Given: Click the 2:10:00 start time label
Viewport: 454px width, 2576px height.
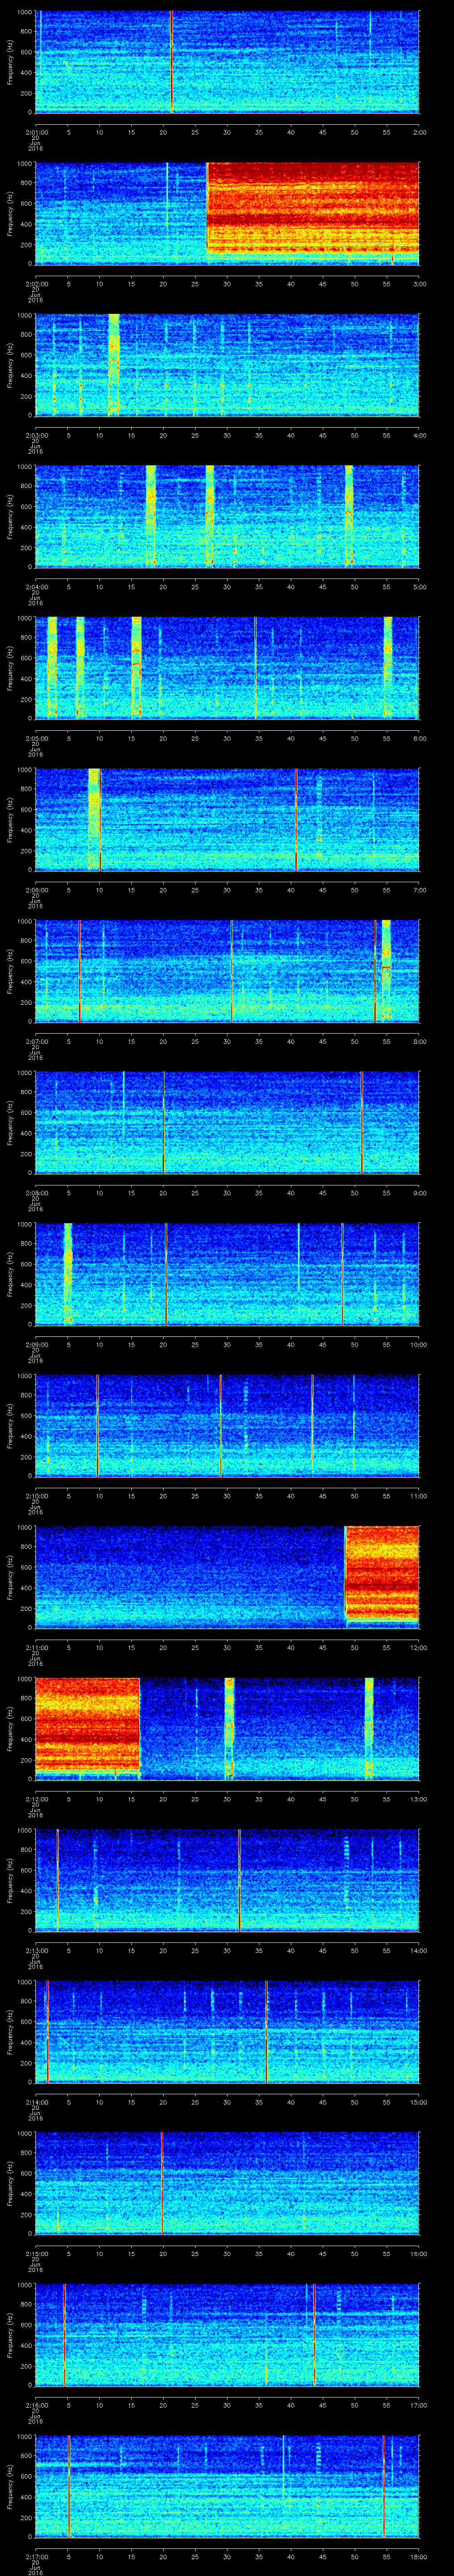Looking at the screenshot, I should coord(36,1496).
